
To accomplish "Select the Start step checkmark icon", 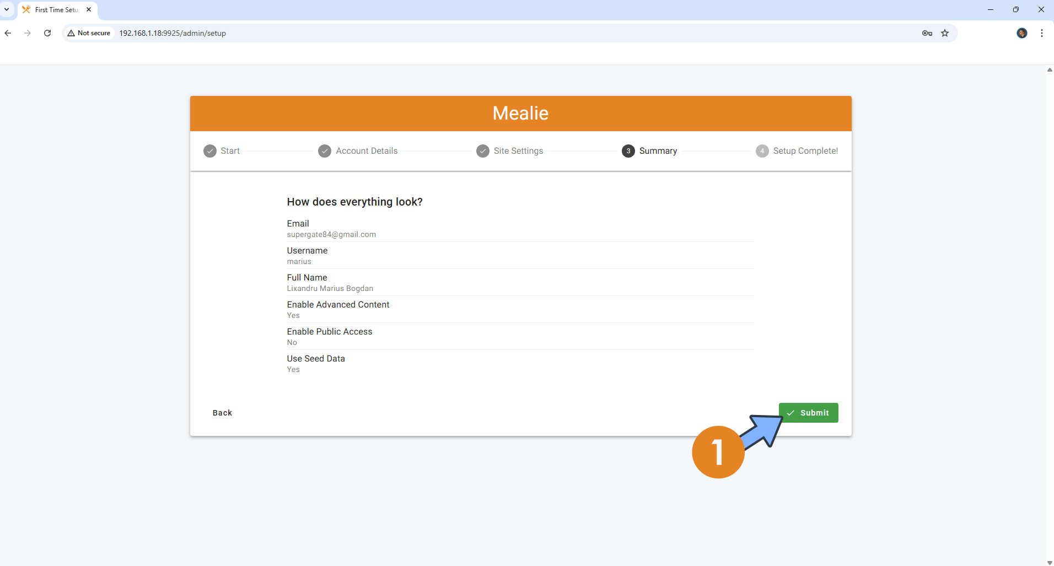I will point(210,151).
